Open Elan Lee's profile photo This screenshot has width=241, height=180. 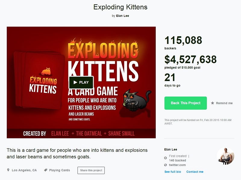[x=225, y=156]
